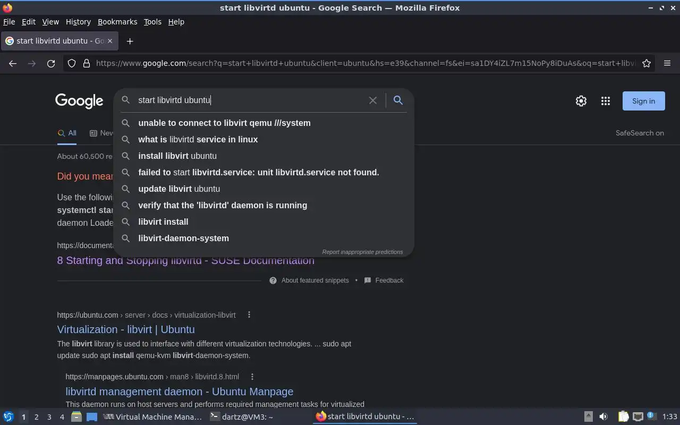Click the clock showing 1:33

click(670, 417)
